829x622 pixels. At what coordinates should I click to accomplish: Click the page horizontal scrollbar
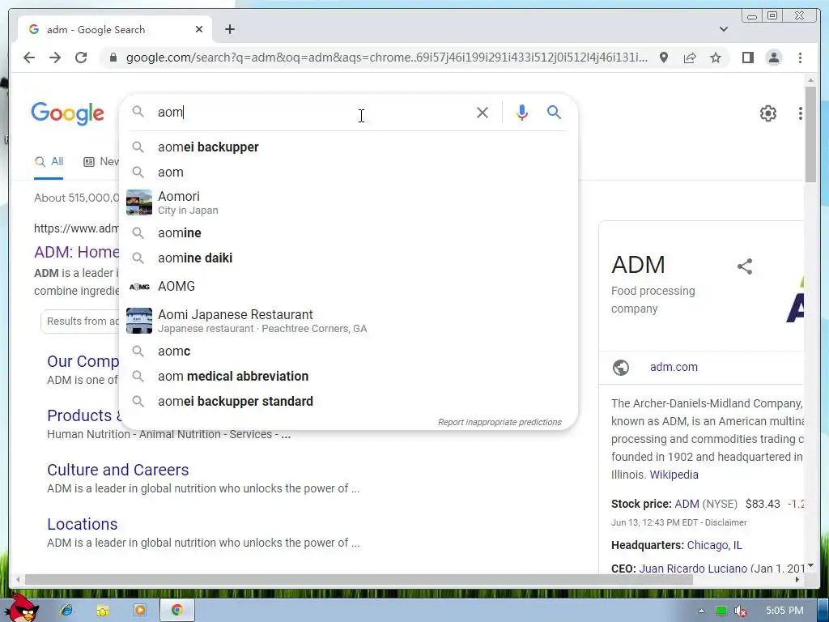coord(359,579)
